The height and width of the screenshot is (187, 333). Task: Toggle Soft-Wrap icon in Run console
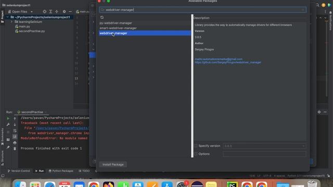point(15,130)
